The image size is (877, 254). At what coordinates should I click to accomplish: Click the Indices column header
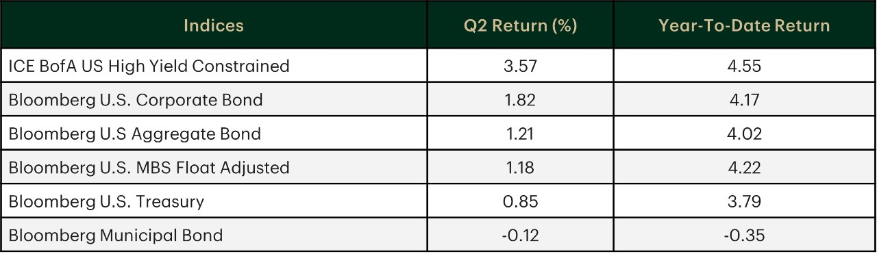214,26
